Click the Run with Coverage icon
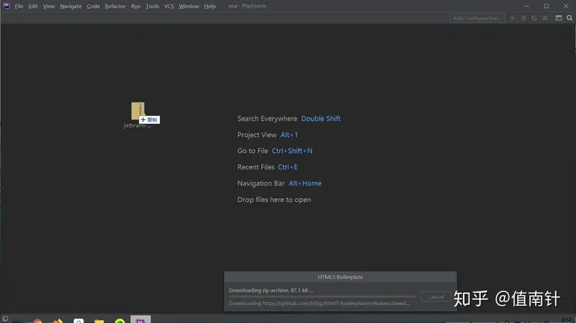Screen dimensions: 576x323 pos(534,18)
